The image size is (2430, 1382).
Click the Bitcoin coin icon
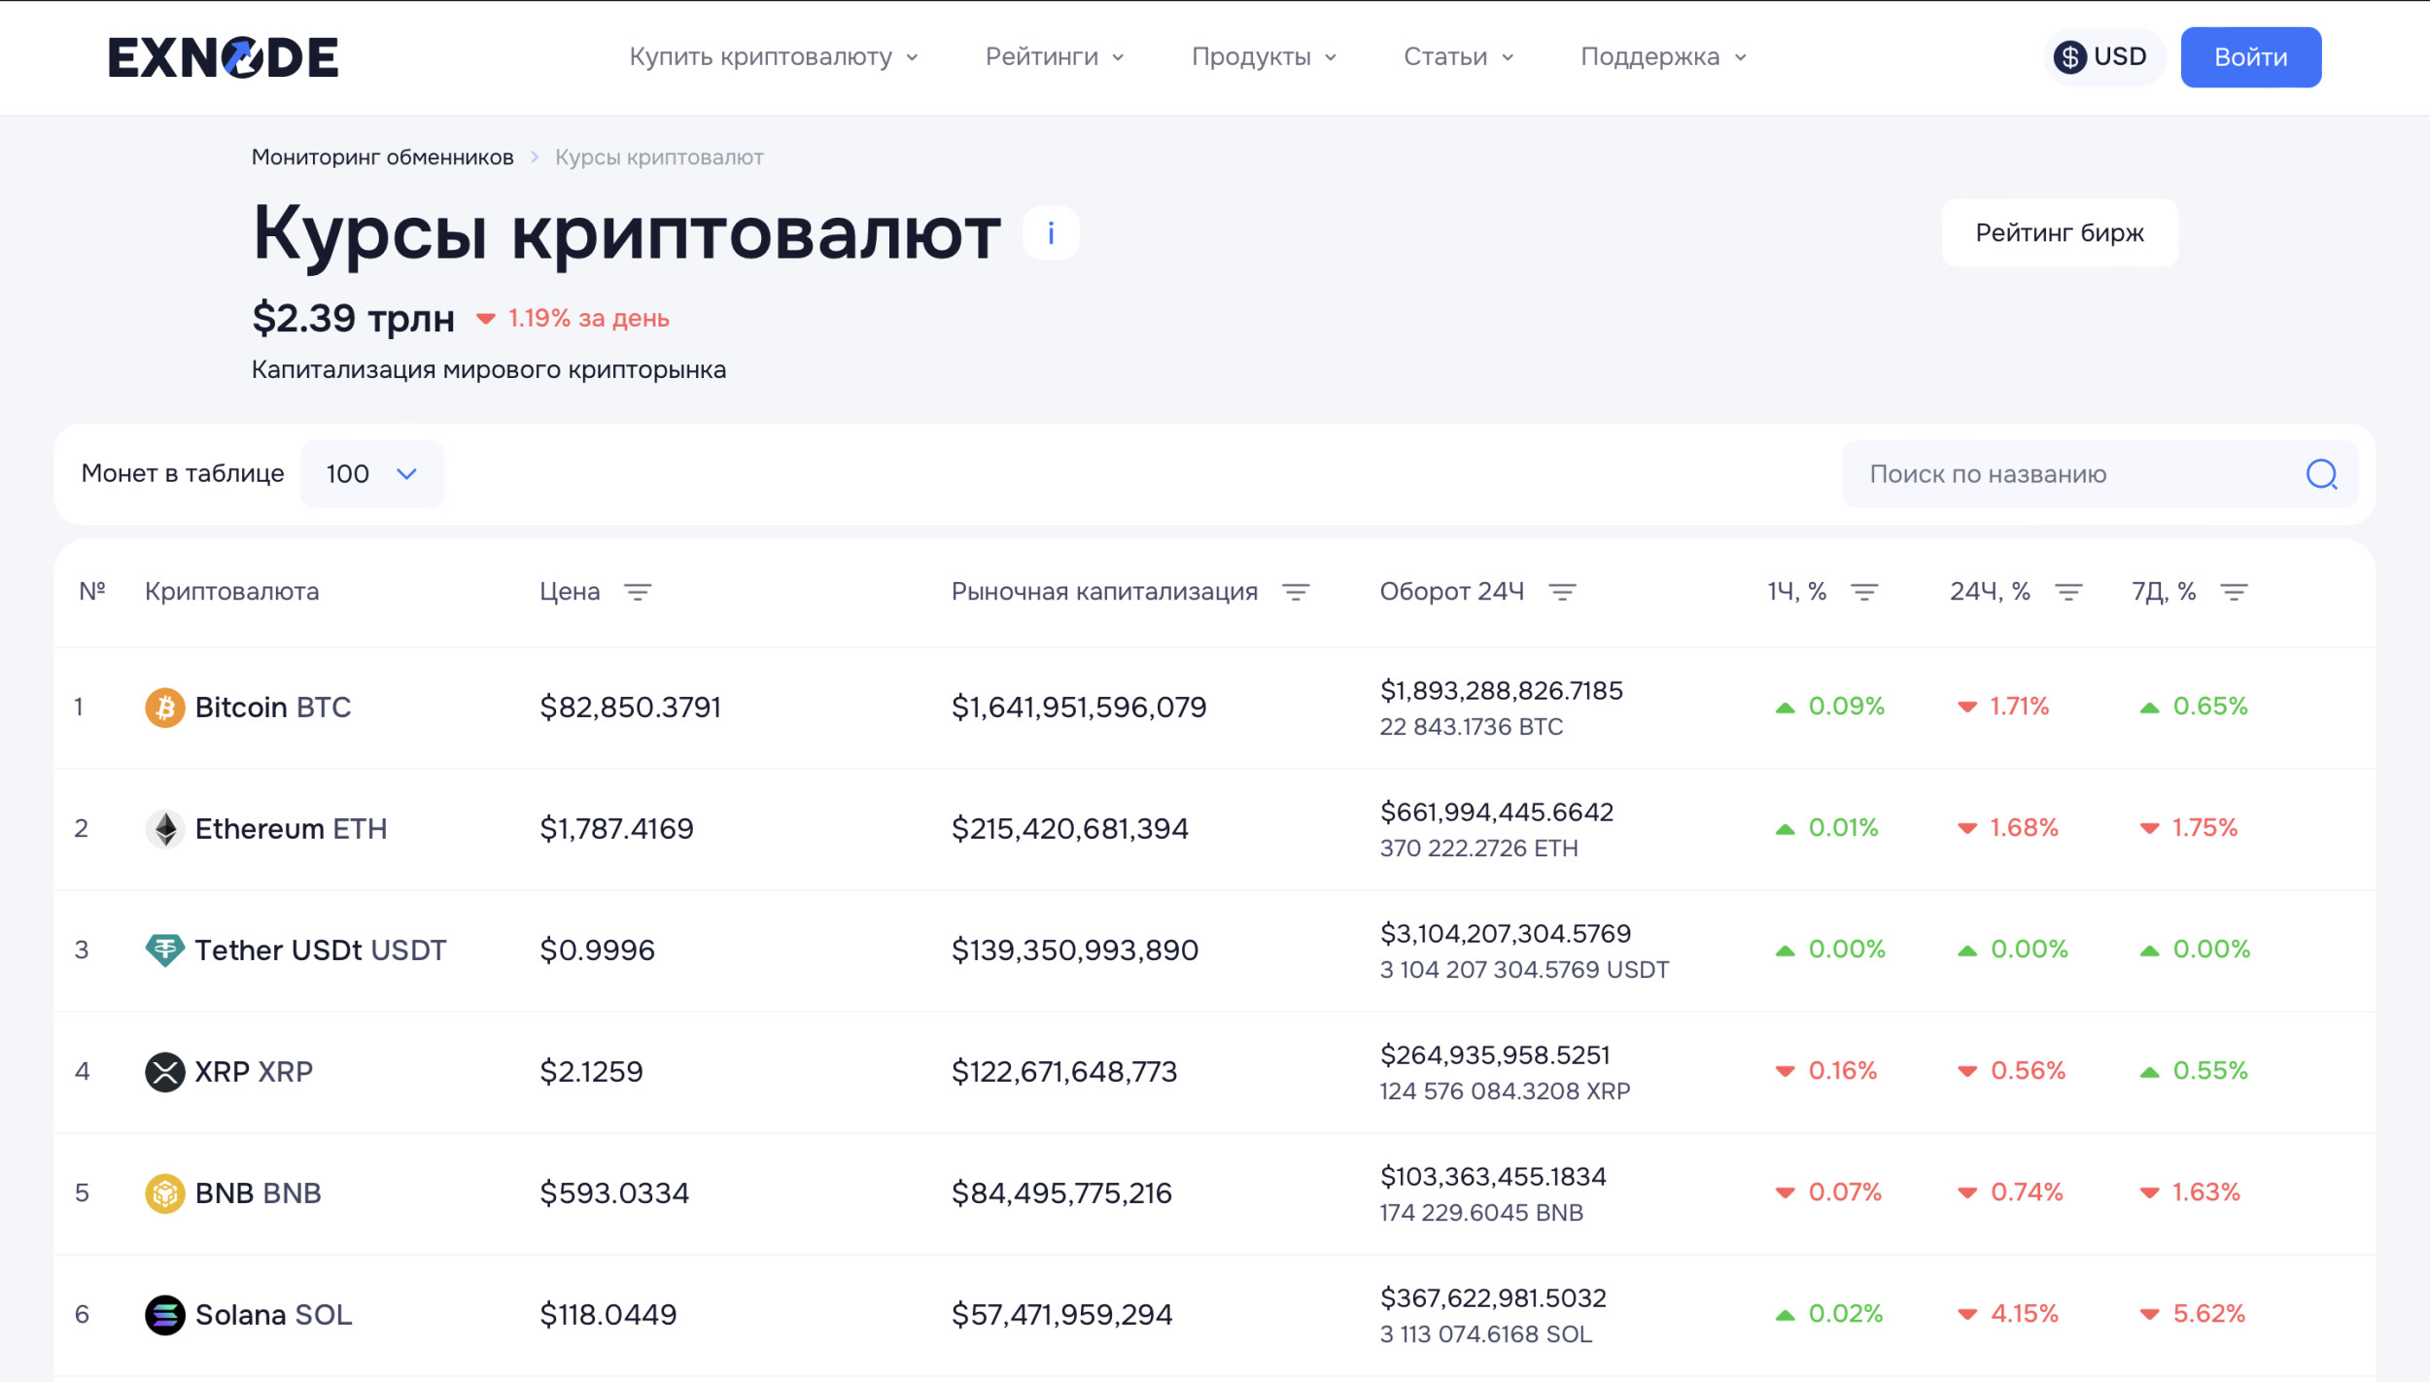pyautogui.click(x=165, y=708)
